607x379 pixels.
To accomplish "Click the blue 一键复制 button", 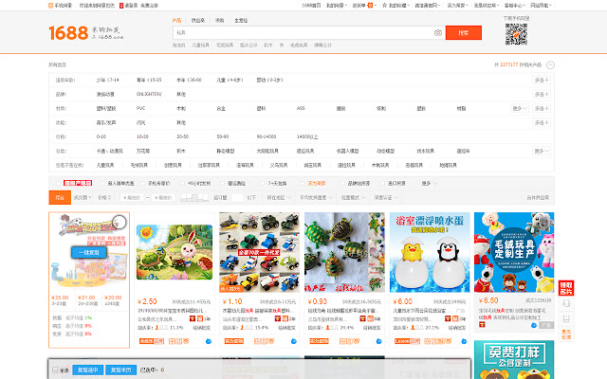I will 89,253.
